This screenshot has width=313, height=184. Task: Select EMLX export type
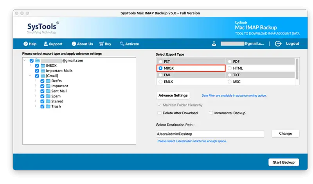[160, 81]
